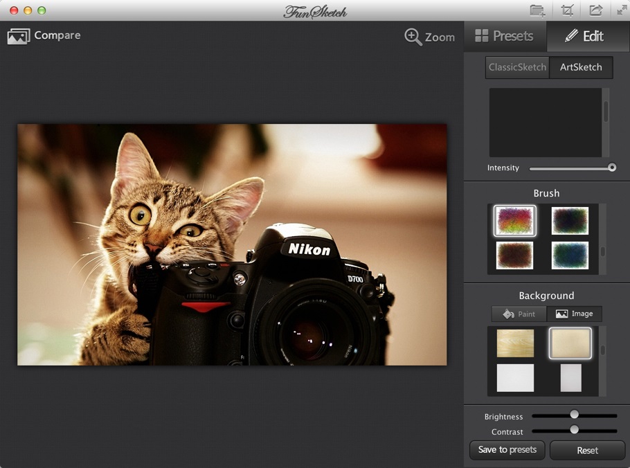This screenshot has width=630, height=468.
Task: Click the Brightness slider knob
Action: click(574, 414)
